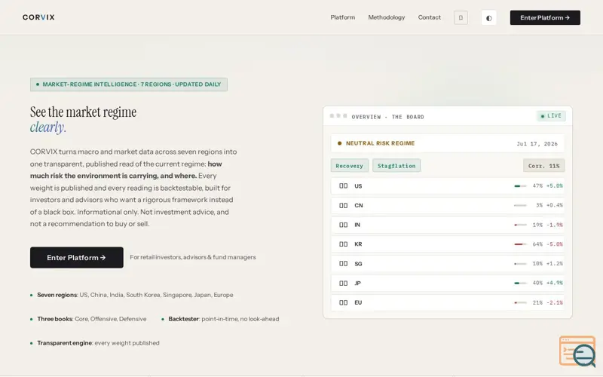603x377 pixels.
Task: Click the large Enter Platform button in hero
Action: (x=77, y=257)
